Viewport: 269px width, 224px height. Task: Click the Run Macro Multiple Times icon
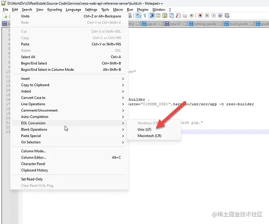[220, 16]
